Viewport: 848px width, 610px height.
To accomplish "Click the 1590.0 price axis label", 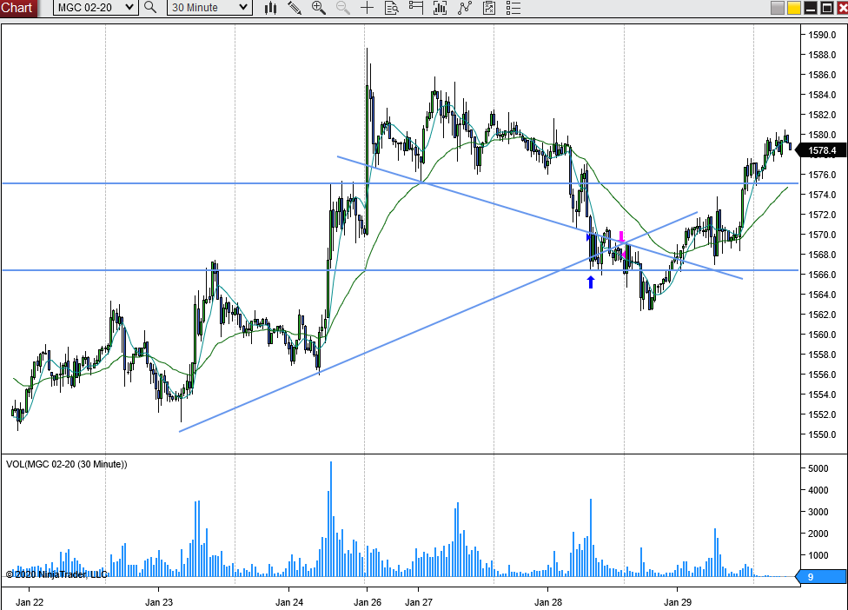I will click(x=822, y=35).
